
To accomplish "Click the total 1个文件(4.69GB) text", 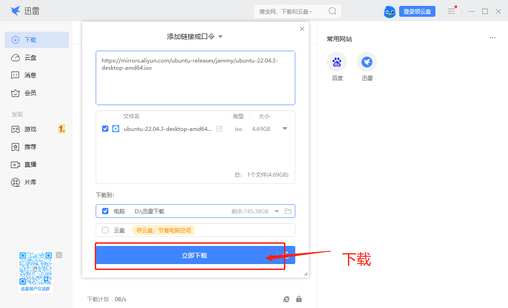I will pos(268,175).
